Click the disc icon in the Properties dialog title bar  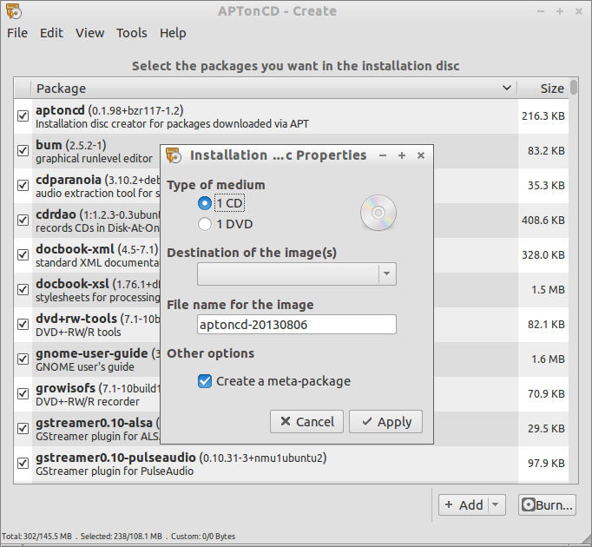(174, 155)
